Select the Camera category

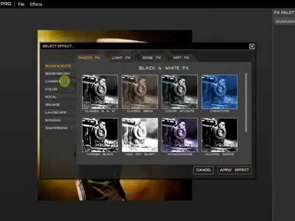pyautogui.click(x=53, y=82)
